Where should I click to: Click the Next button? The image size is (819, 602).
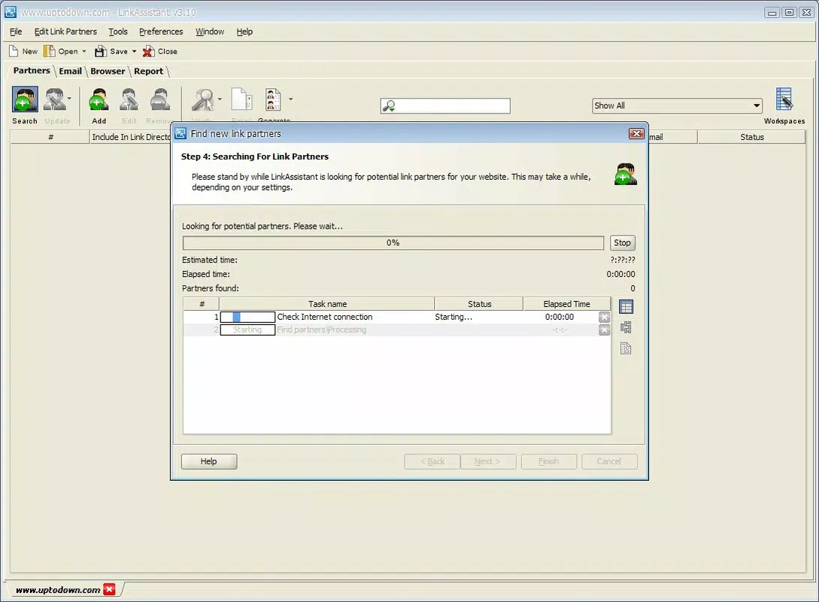pyautogui.click(x=488, y=461)
